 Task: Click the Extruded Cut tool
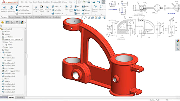click(36, 9)
